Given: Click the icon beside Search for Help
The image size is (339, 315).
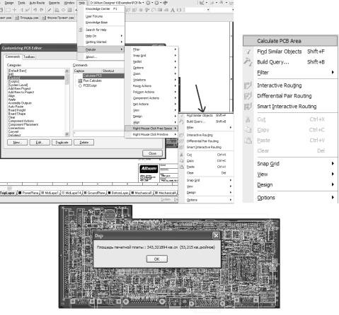Looking at the screenshot, I should [x=81, y=30].
